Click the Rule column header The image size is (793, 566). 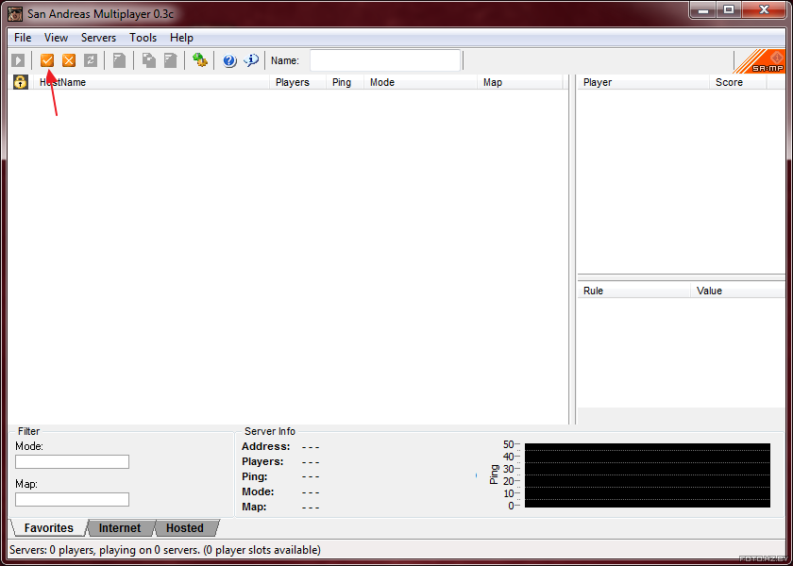click(x=634, y=291)
